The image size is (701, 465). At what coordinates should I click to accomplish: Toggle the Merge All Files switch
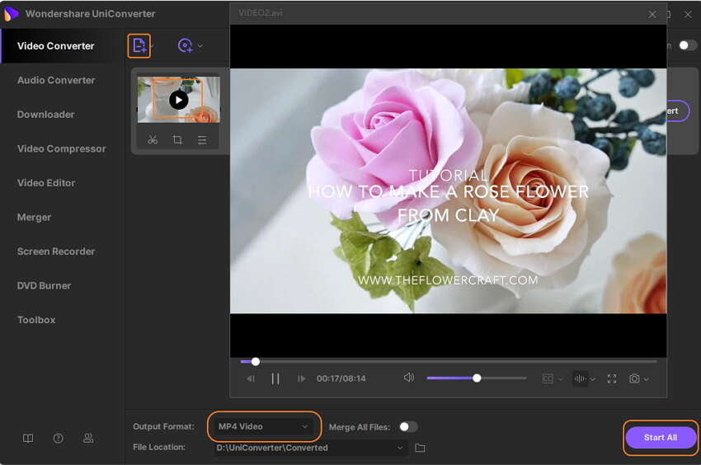click(x=407, y=427)
